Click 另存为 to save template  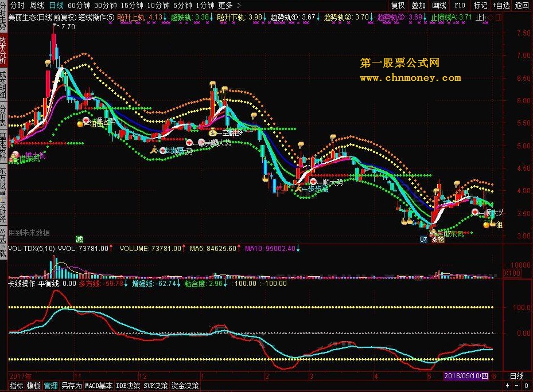click(72, 386)
